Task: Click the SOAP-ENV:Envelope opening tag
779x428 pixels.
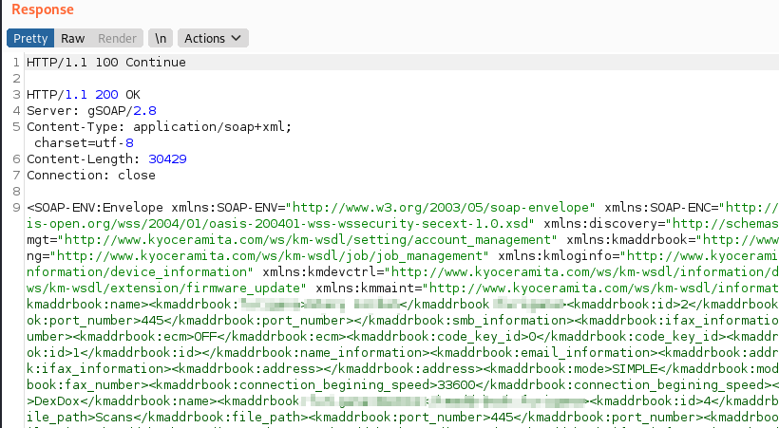Action: tap(95, 207)
